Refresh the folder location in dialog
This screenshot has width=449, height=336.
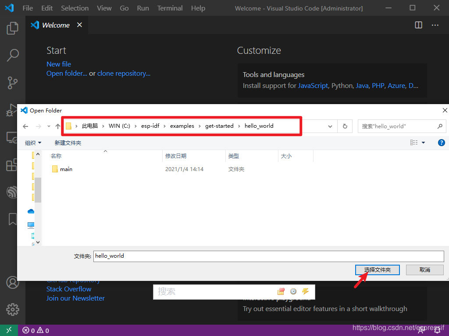click(345, 126)
